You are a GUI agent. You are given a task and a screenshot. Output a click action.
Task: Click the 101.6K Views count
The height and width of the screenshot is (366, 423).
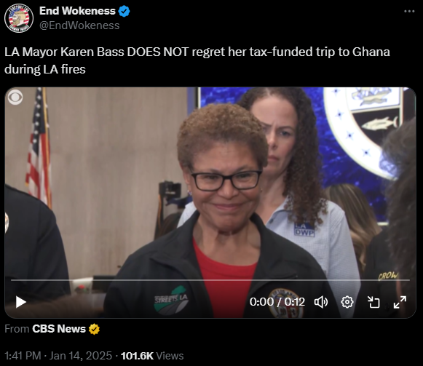click(x=152, y=356)
